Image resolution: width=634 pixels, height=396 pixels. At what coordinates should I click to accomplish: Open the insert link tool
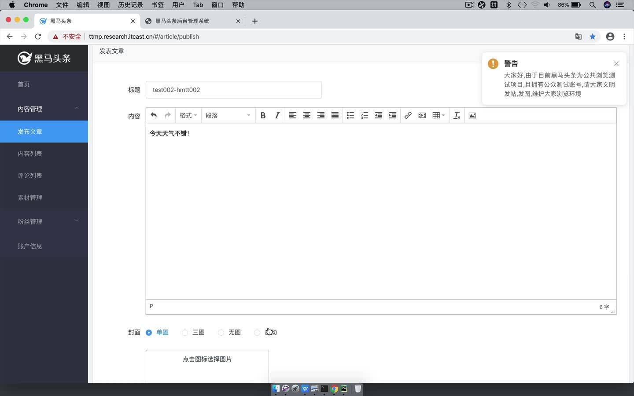pos(408,115)
